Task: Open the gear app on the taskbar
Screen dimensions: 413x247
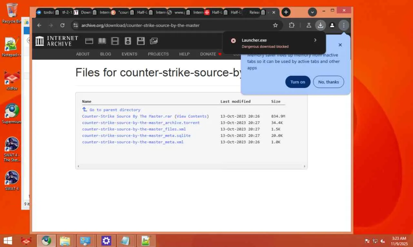Action: [x=106, y=241]
